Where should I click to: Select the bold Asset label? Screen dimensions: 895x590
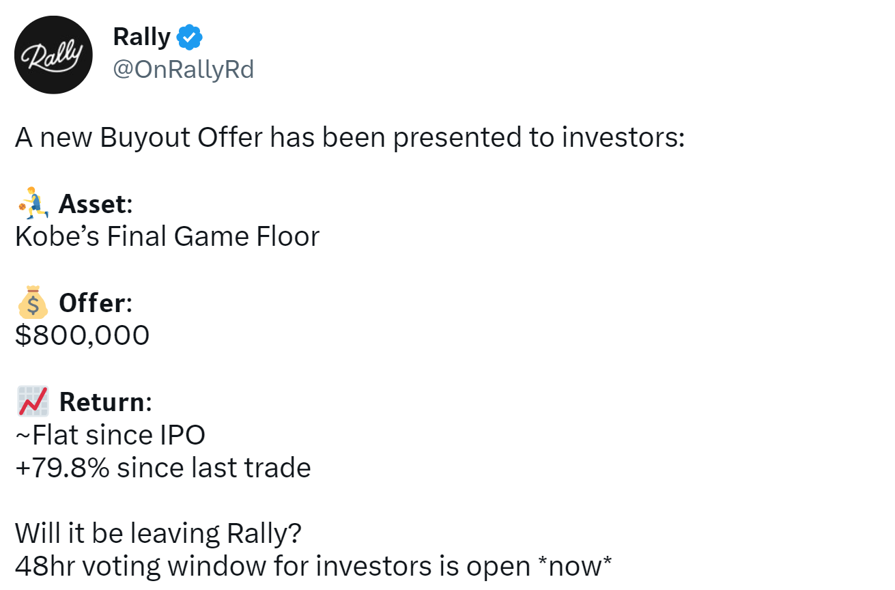pos(96,203)
